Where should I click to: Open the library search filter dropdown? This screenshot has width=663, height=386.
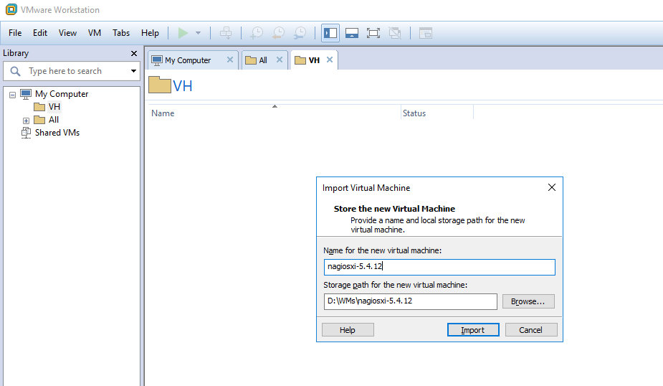pos(133,71)
